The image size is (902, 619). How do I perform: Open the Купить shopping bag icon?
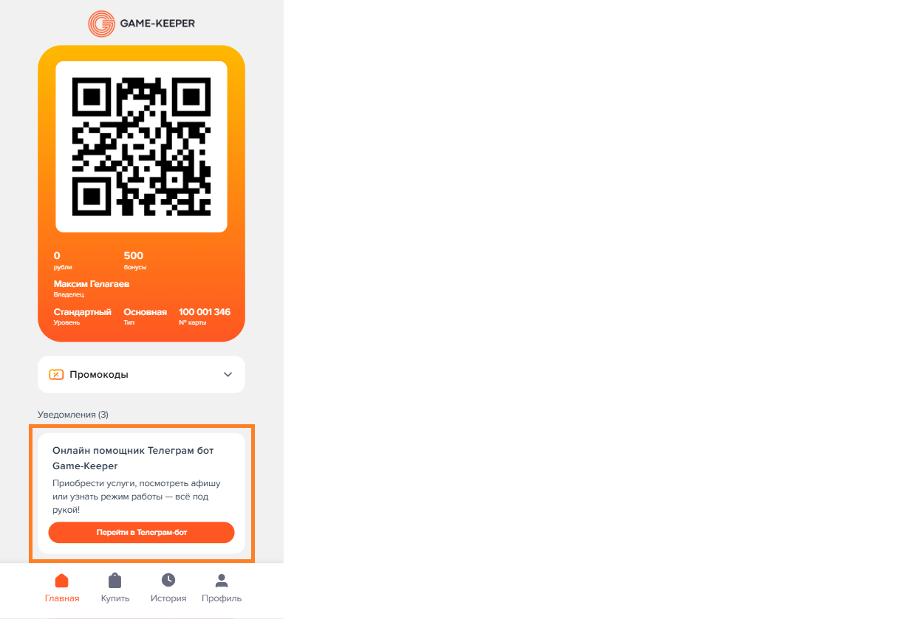[x=115, y=581]
